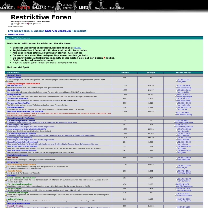This screenshot has width=208, height=208.
Task: Click the folder icon of Ich bin neu hier
Action: pyautogui.click(x=6, y=87)
